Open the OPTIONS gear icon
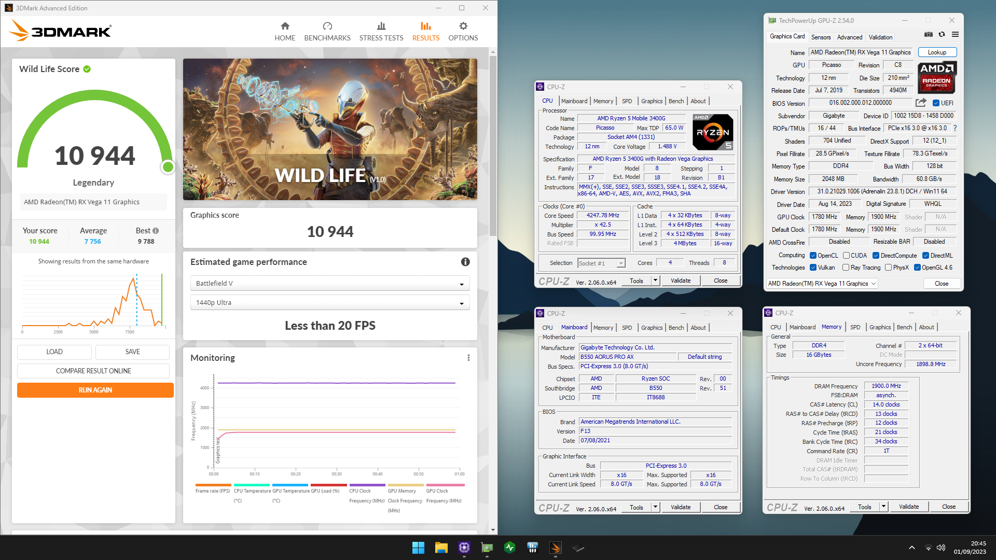Screen dimensions: 996x560 [x=463, y=26]
